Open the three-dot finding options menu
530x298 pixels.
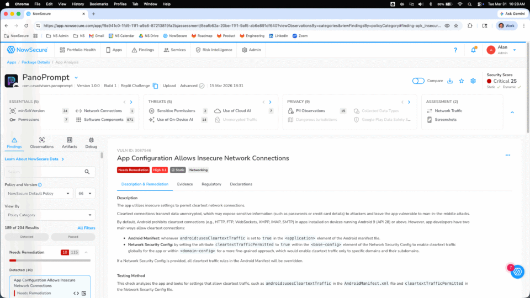tap(508, 155)
